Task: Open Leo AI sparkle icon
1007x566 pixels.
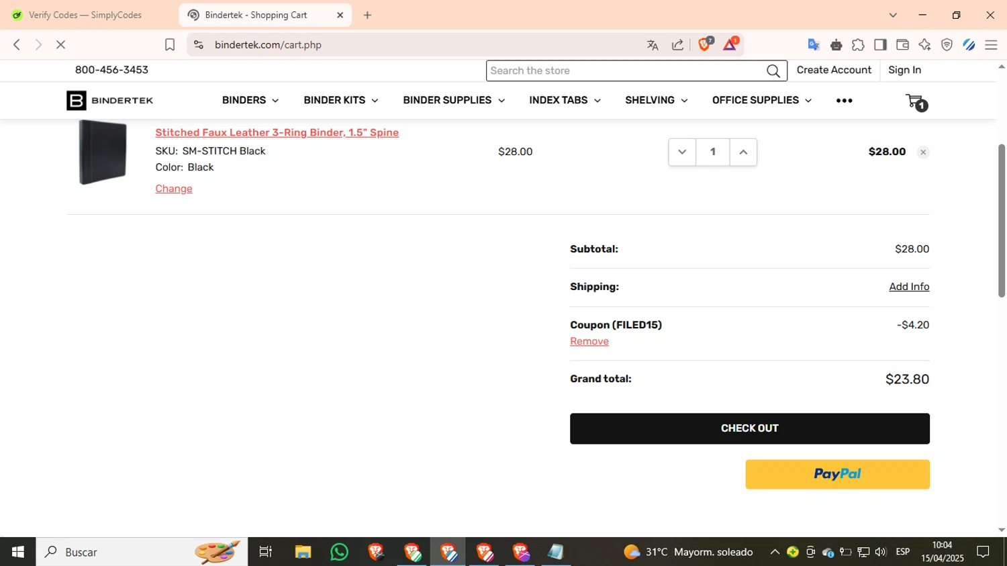Action: pyautogui.click(x=924, y=45)
